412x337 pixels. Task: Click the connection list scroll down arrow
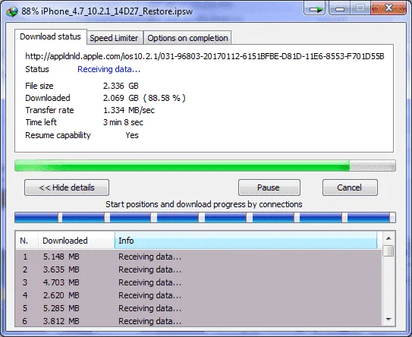coord(388,320)
